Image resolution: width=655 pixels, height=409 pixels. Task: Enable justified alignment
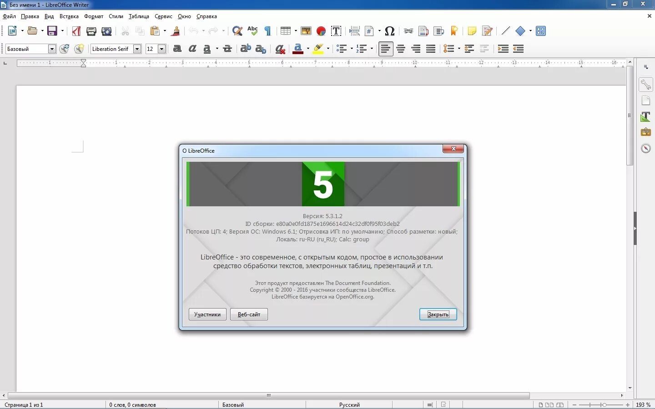[x=431, y=49]
